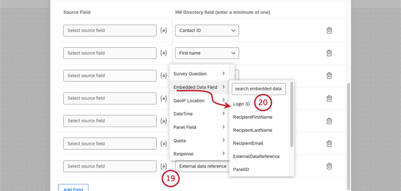This screenshot has width=401, height=191.
Task: Choose Login ID embedded data option
Action: pos(242,104)
